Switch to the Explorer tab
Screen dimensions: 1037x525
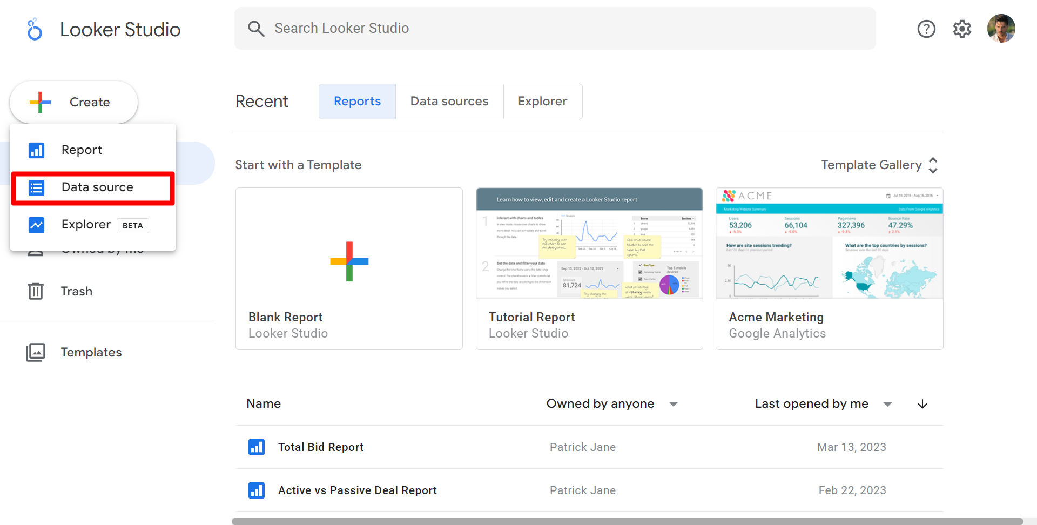click(x=543, y=102)
